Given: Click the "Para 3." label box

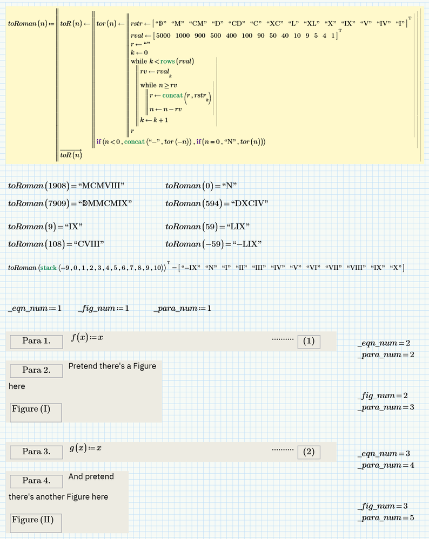Looking at the screenshot, I should point(36,452).
